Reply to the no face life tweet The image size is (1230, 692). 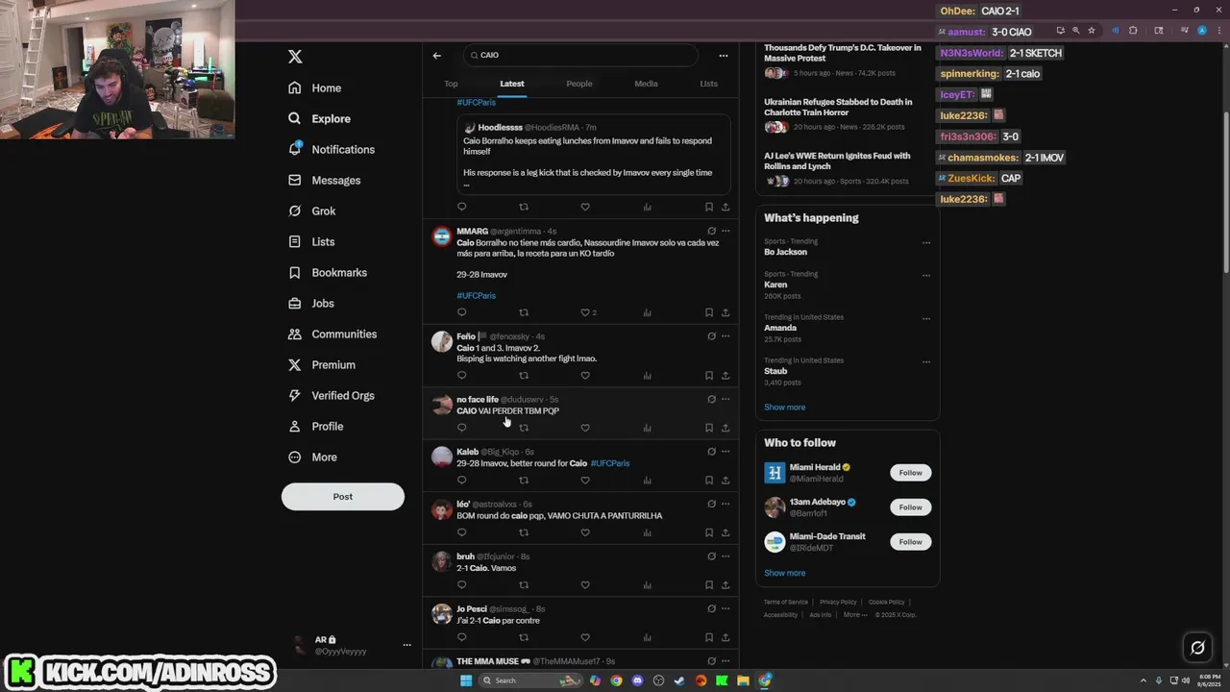(x=461, y=428)
